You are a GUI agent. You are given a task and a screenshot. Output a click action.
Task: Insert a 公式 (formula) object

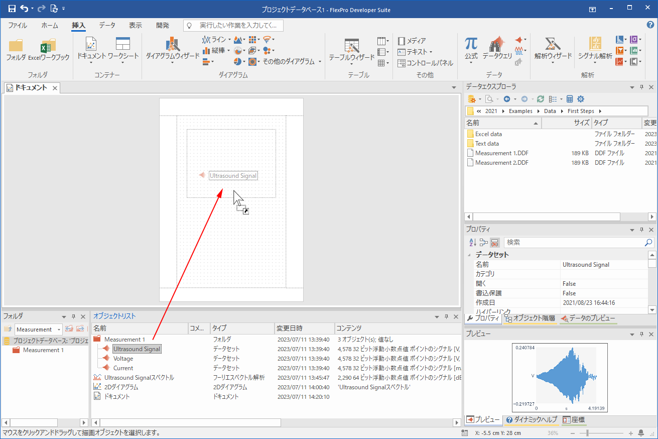(x=471, y=50)
